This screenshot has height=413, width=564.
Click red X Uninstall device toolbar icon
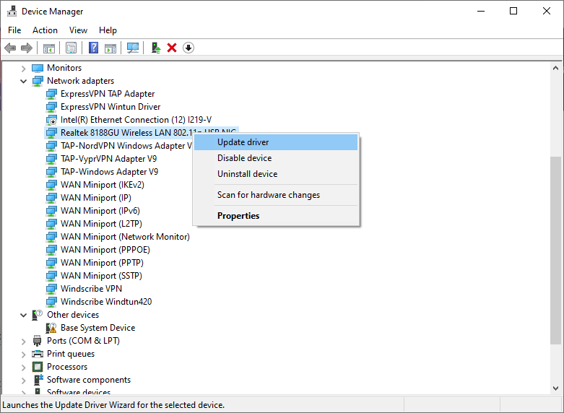point(172,48)
